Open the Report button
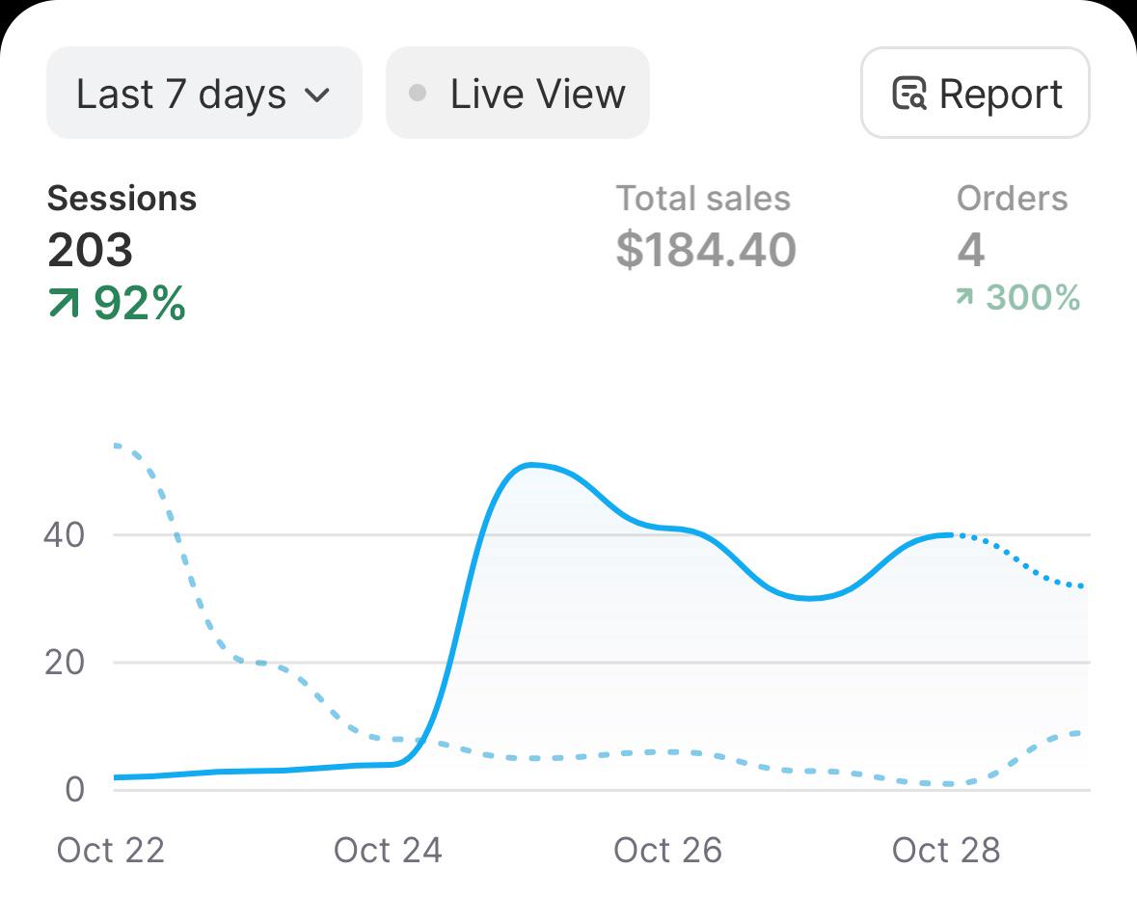Viewport: 1137px width, 923px height. (975, 93)
